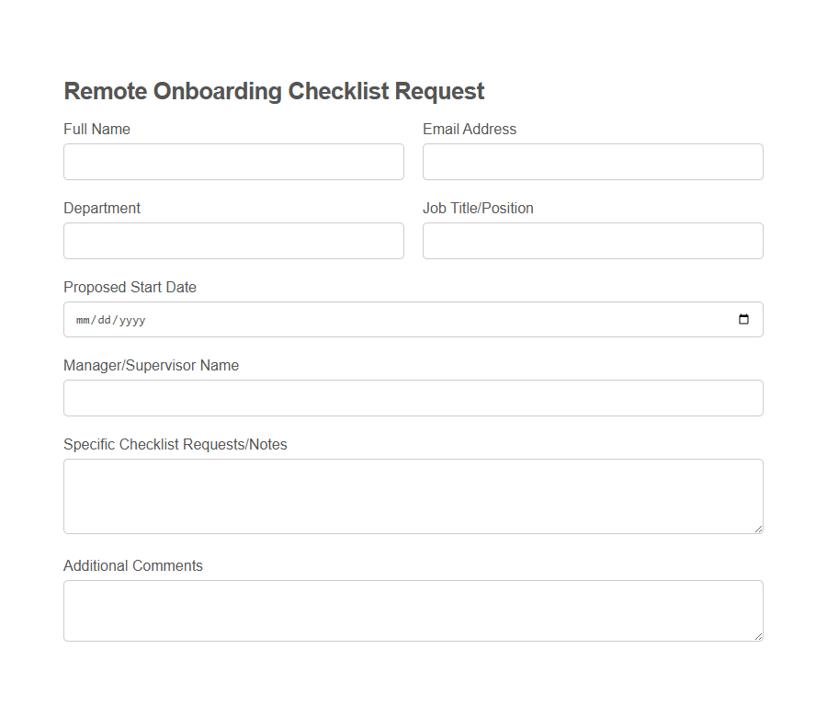This screenshot has height=706, width=827.
Task: Click the Manager/Supervisor Name input
Action: point(413,397)
